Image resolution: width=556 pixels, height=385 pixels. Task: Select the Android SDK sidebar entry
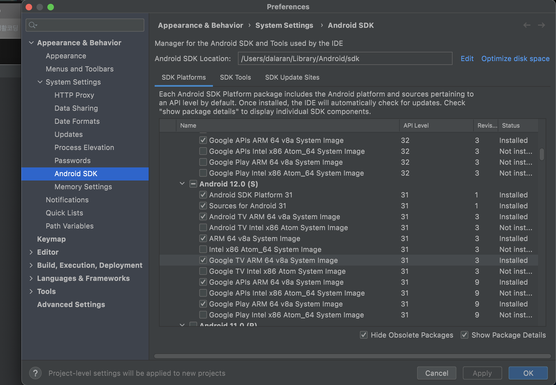[76, 174]
